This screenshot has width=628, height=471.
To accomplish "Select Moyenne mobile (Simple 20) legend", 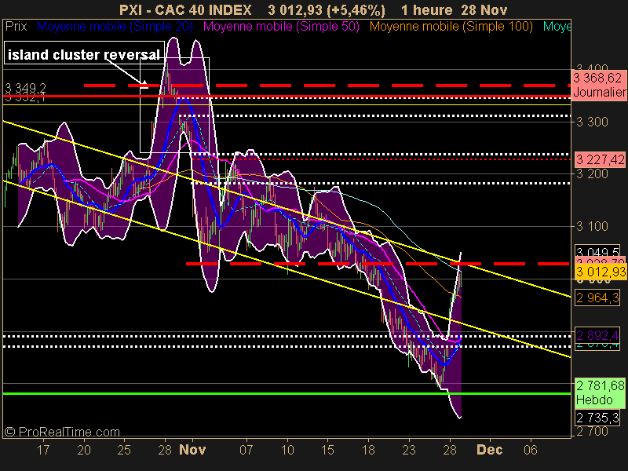I will [115, 27].
